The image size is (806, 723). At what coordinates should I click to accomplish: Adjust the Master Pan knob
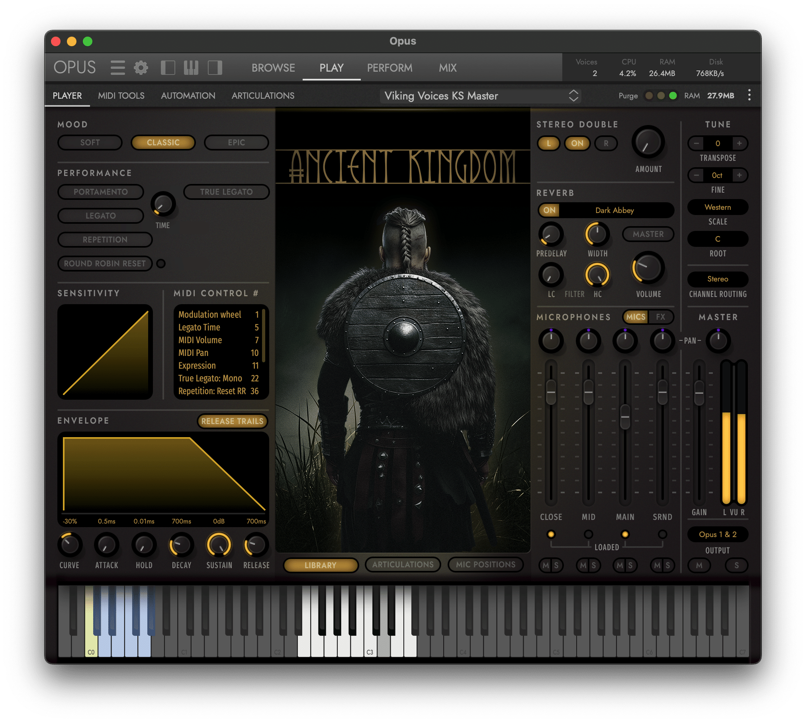click(718, 341)
